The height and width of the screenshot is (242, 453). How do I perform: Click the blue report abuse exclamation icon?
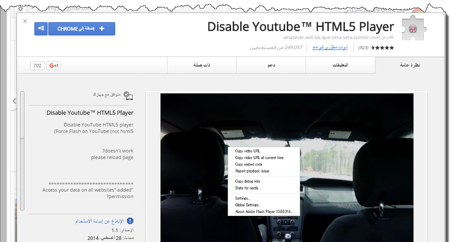tap(130, 221)
